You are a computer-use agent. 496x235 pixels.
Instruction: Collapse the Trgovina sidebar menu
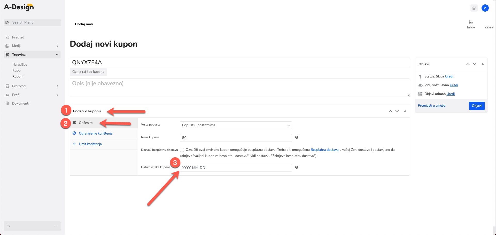coord(32,54)
